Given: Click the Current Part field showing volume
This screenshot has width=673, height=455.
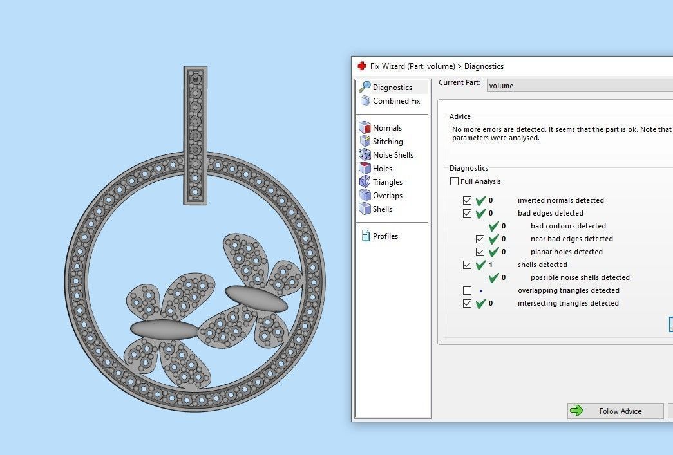Looking at the screenshot, I should pyautogui.click(x=580, y=86).
